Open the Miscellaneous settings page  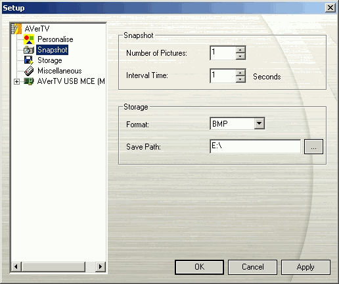tap(60, 71)
